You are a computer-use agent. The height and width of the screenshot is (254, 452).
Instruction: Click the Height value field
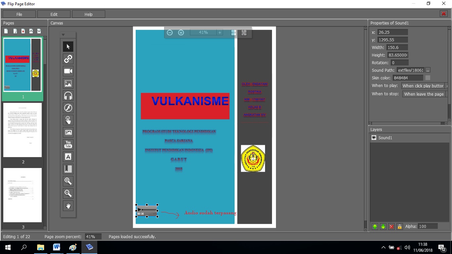pyautogui.click(x=398, y=55)
